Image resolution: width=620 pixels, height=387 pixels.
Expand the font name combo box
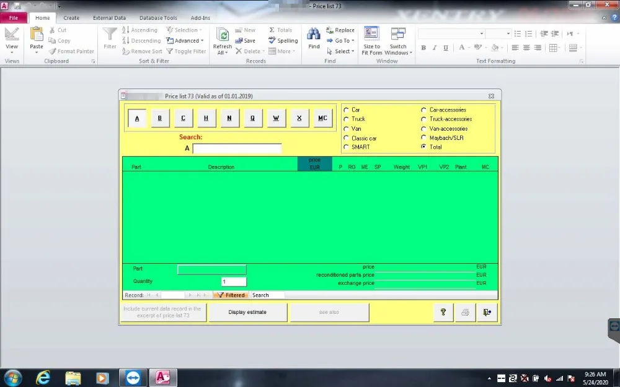[x=482, y=34]
